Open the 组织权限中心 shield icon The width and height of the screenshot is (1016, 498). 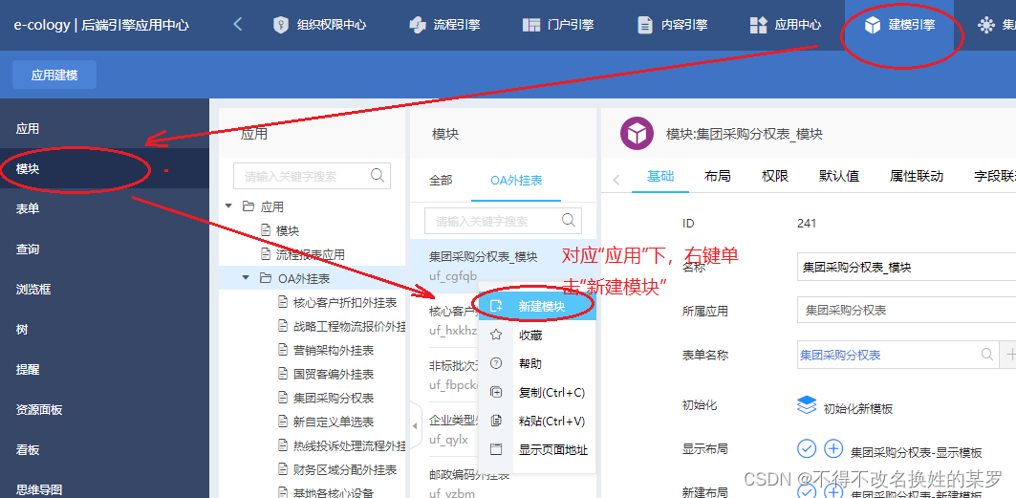tap(280, 25)
